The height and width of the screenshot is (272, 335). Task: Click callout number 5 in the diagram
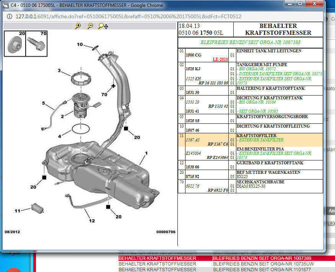[44, 103]
